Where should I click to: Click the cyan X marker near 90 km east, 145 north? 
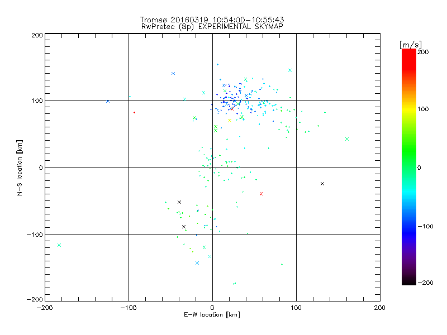point(290,70)
